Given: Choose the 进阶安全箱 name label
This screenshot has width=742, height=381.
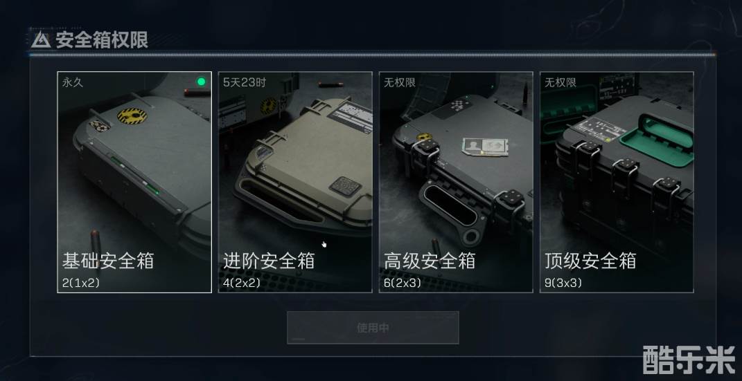Looking at the screenshot, I should coord(269,261).
